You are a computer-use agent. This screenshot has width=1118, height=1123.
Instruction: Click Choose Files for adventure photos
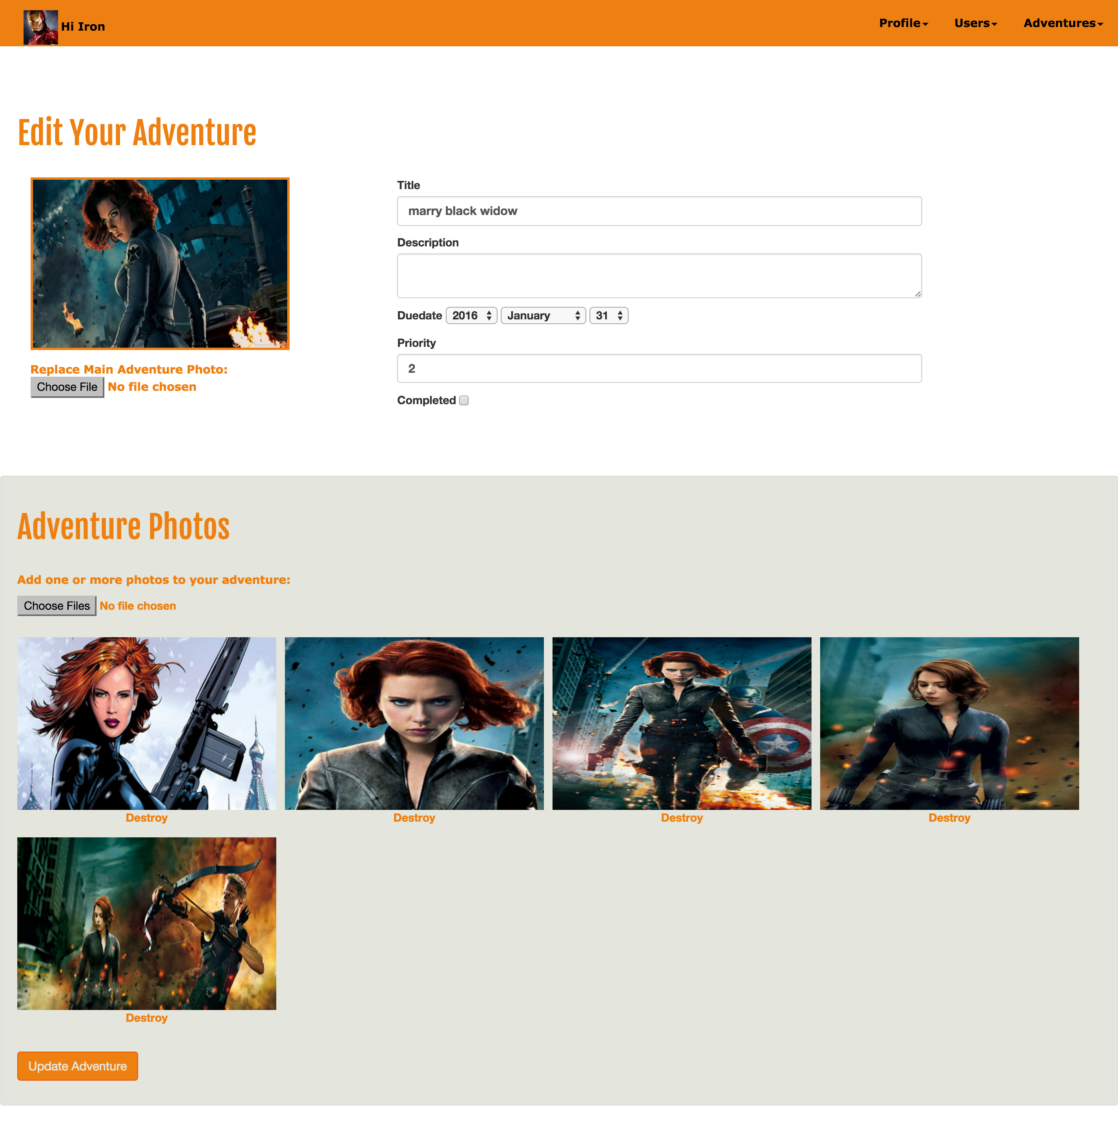pos(57,606)
